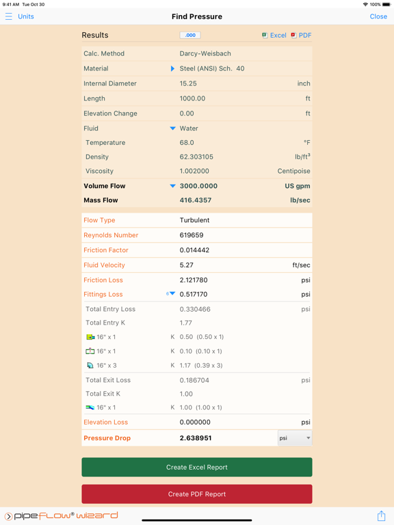Select the Calc. Method value Darcy-Weisbach

coord(205,53)
